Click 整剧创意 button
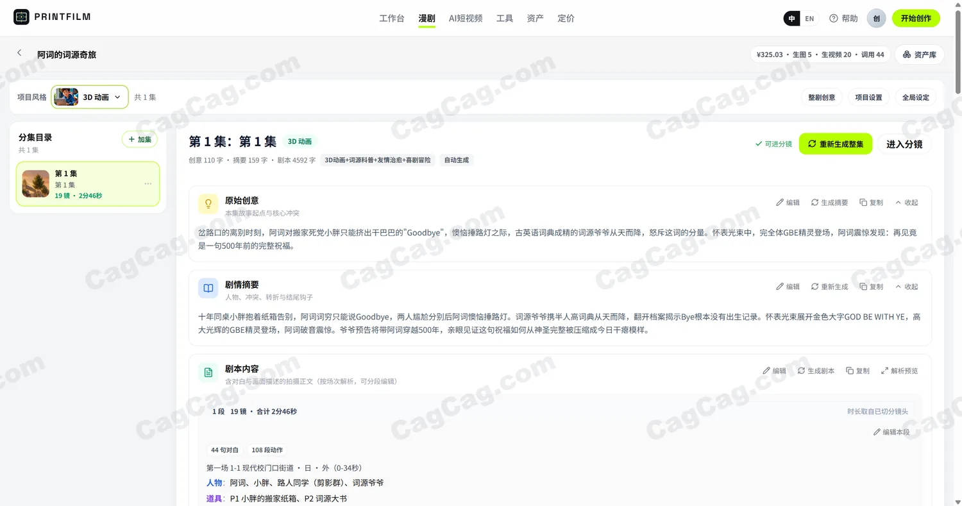The width and height of the screenshot is (962, 506). coord(822,97)
